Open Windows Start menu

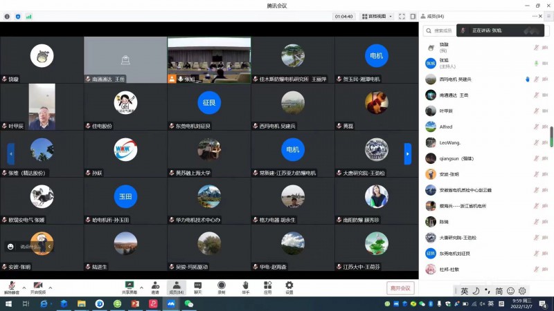pos(8,303)
